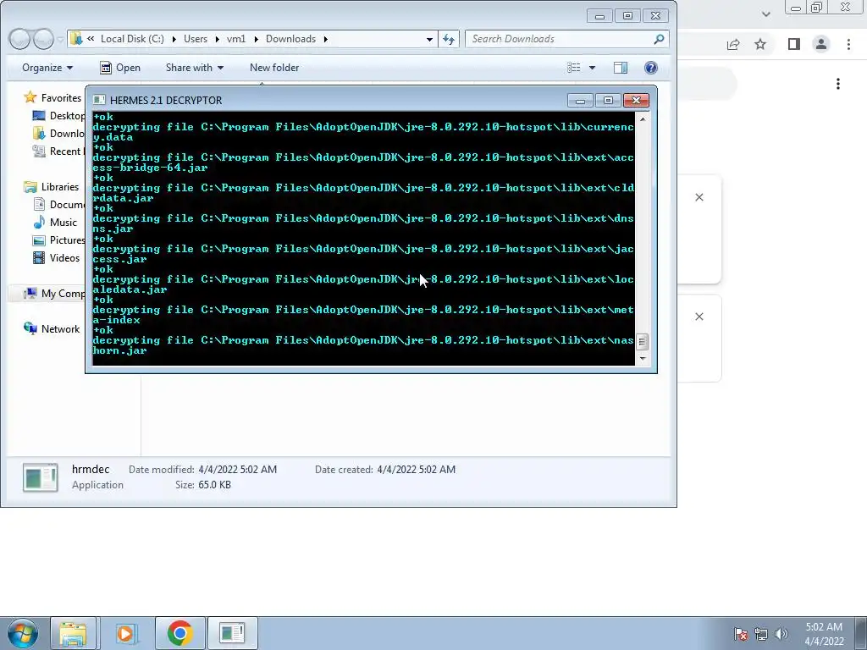Change view using the view icon
Image resolution: width=867 pixels, height=650 pixels.
click(x=574, y=68)
